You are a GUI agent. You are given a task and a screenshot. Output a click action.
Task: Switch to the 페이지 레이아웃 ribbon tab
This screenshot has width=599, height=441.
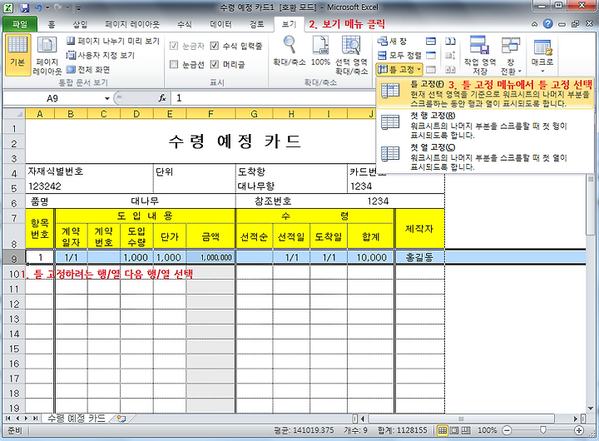(132, 24)
